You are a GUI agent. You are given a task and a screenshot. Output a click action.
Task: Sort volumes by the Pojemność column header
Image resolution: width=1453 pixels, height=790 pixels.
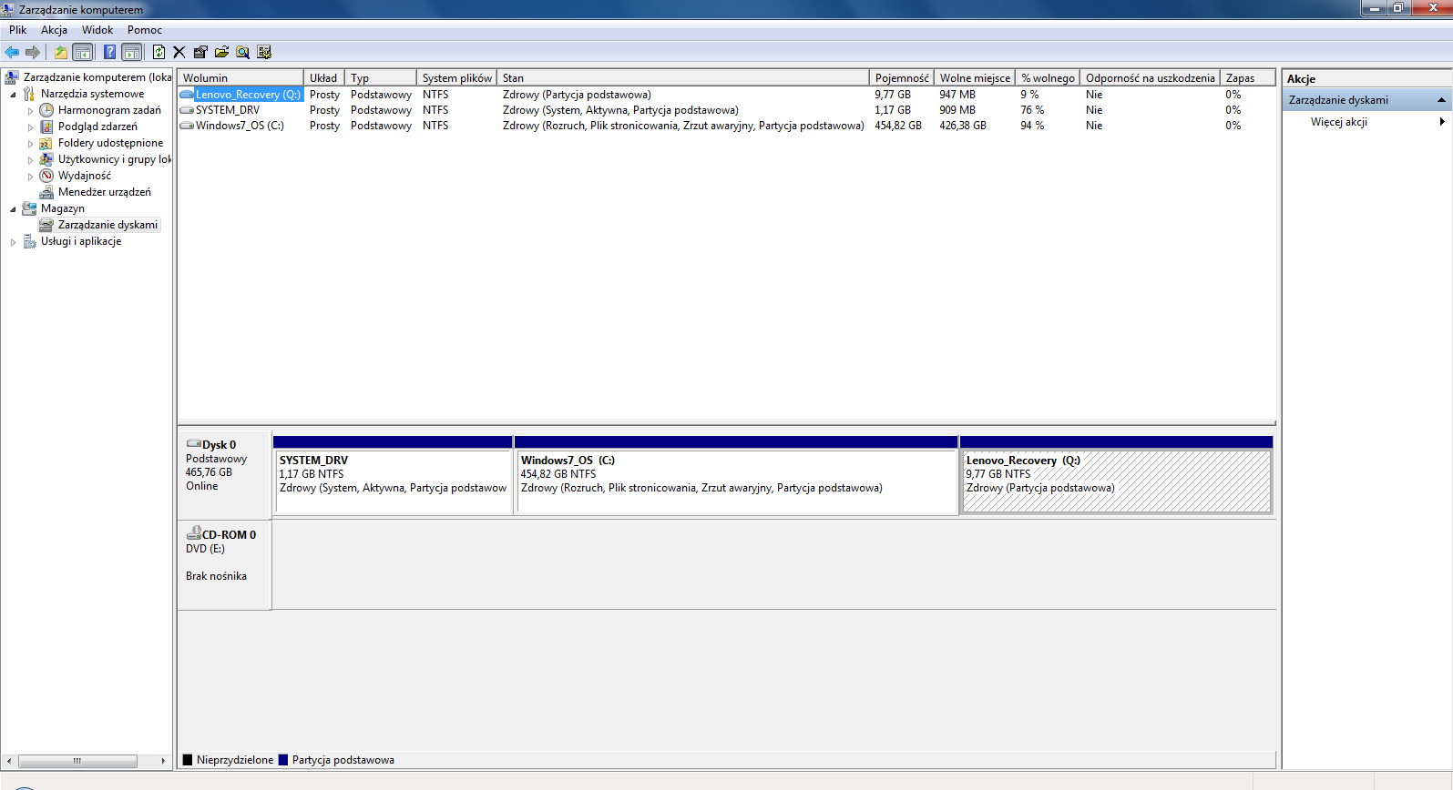pos(901,78)
